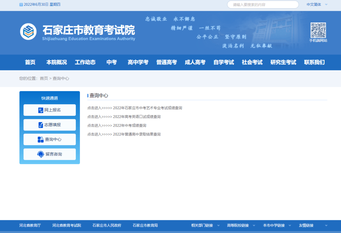
Task: Open the 中考 navigation menu item
Action: click(111, 62)
